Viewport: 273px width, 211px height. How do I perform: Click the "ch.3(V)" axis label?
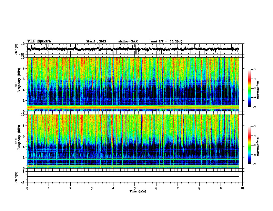click(17, 177)
